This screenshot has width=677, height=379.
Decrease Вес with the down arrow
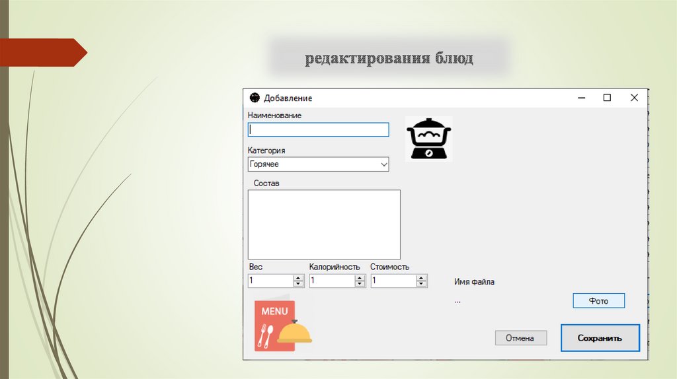click(298, 284)
